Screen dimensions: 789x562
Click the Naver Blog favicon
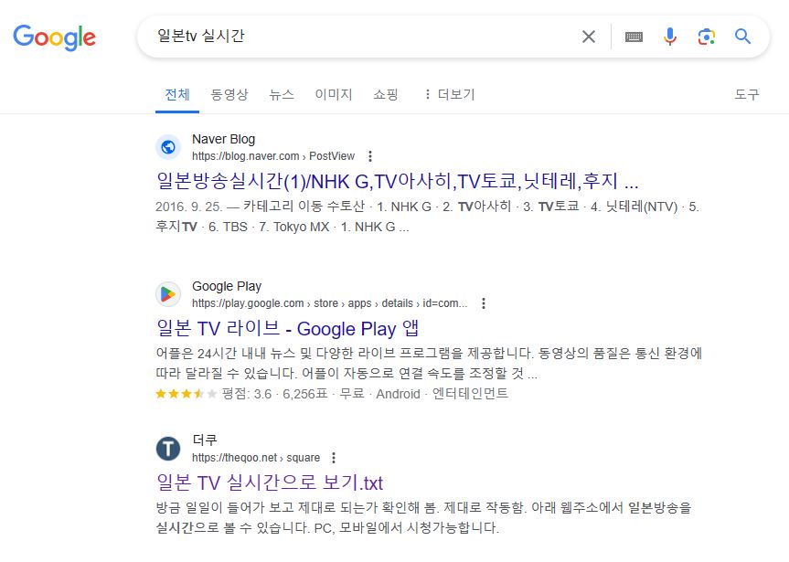click(167, 147)
